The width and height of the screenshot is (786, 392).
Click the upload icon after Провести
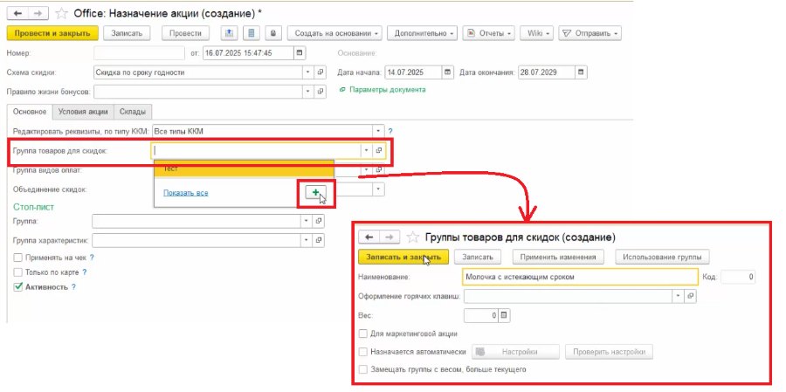(229, 33)
